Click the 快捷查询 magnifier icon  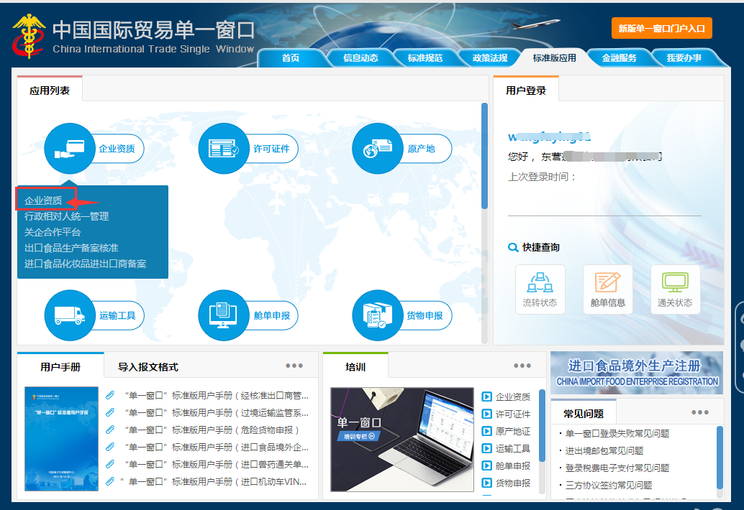(x=512, y=247)
